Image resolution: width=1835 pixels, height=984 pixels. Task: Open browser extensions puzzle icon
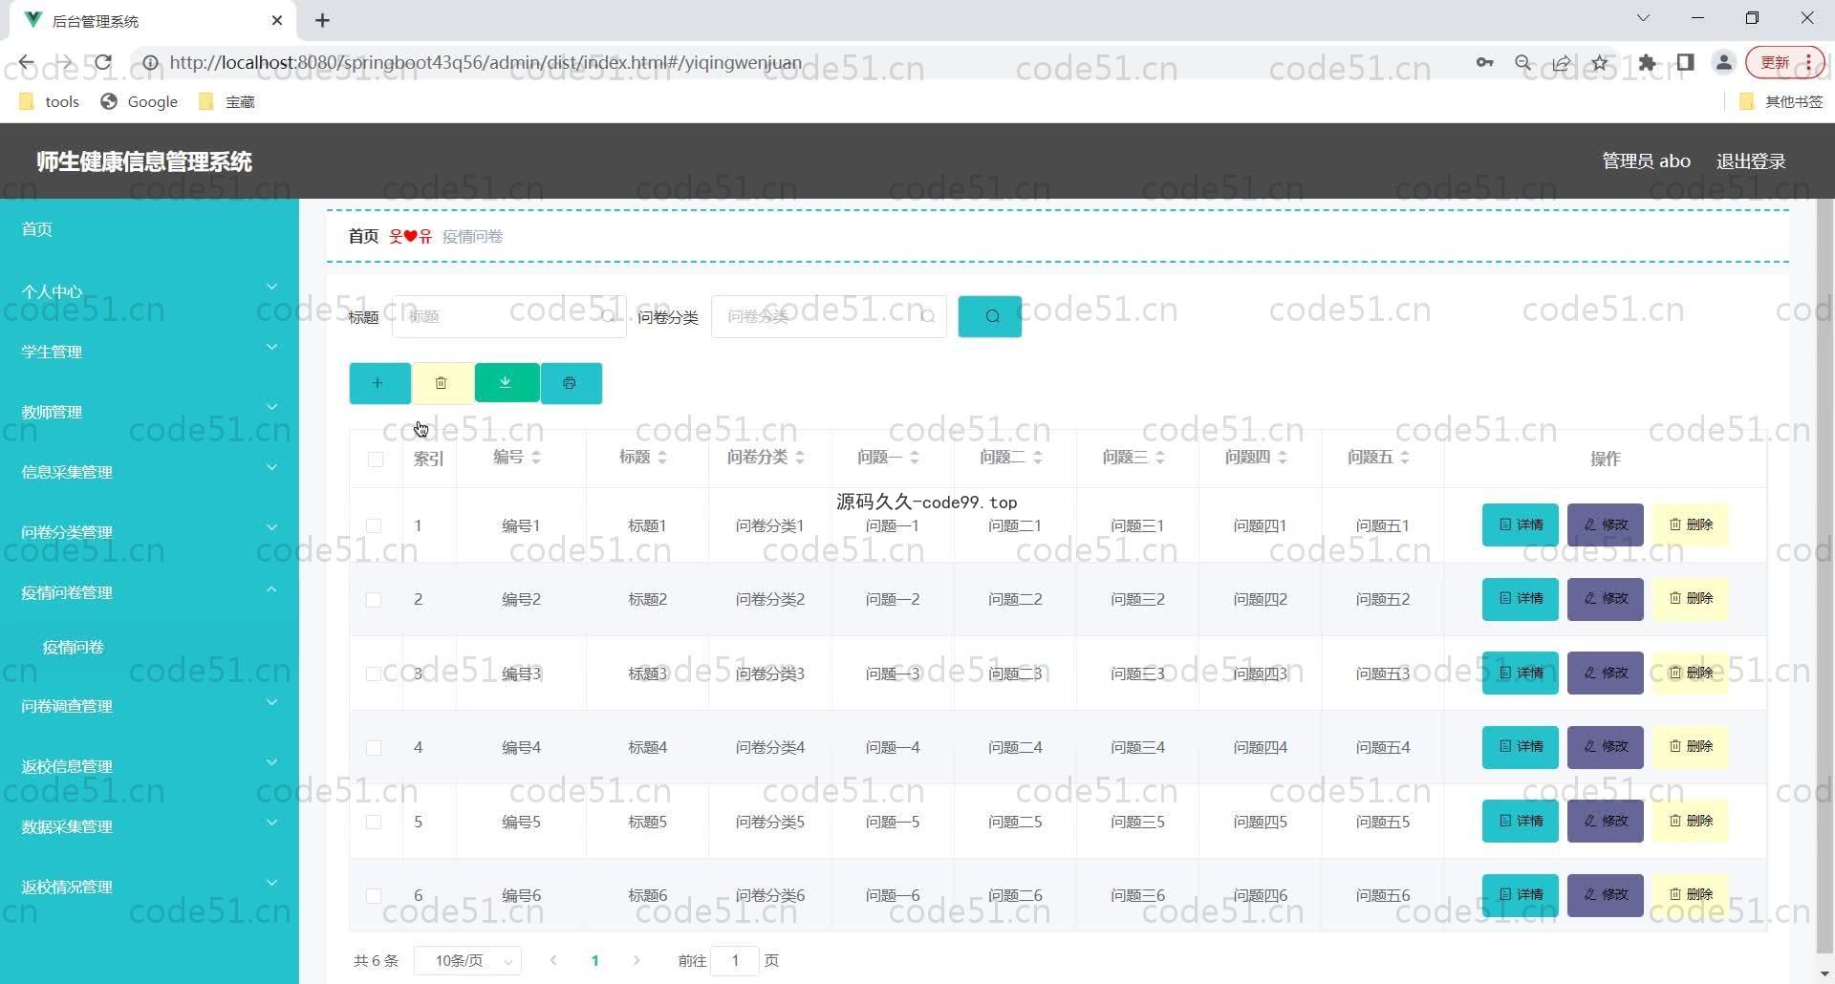(1647, 63)
